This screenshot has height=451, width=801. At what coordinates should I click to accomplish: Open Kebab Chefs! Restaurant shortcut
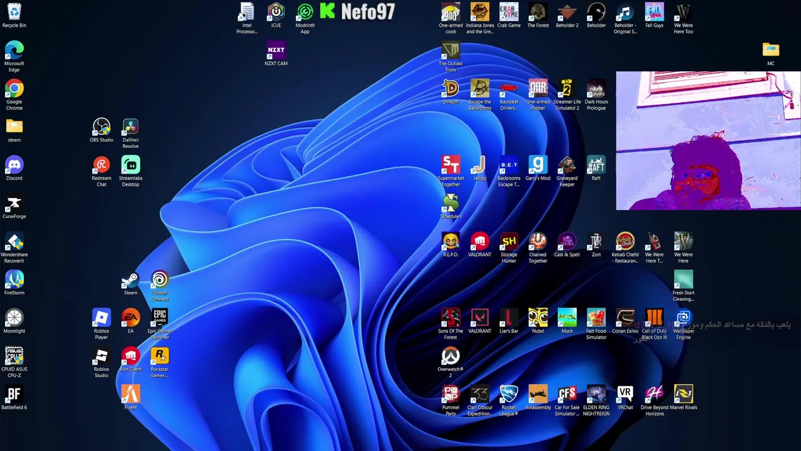(625, 248)
